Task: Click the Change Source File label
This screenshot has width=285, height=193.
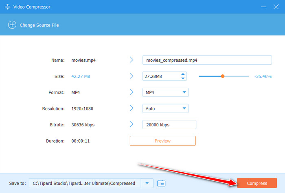Action: 39,25
